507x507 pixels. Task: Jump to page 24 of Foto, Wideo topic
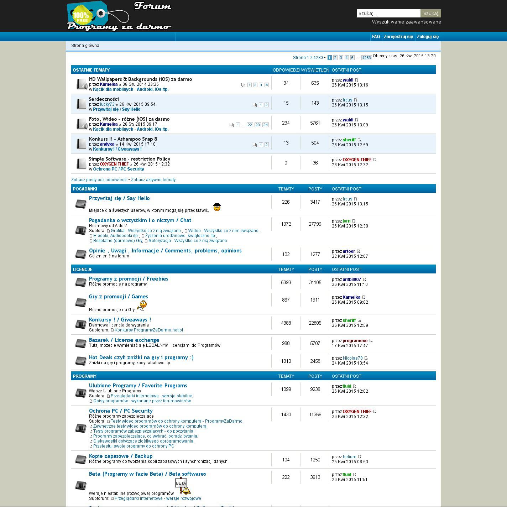click(265, 125)
